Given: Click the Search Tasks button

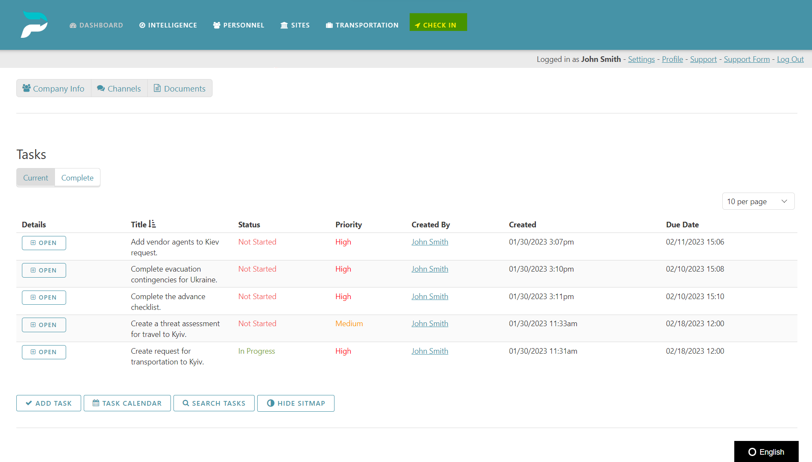Looking at the screenshot, I should pyautogui.click(x=214, y=403).
